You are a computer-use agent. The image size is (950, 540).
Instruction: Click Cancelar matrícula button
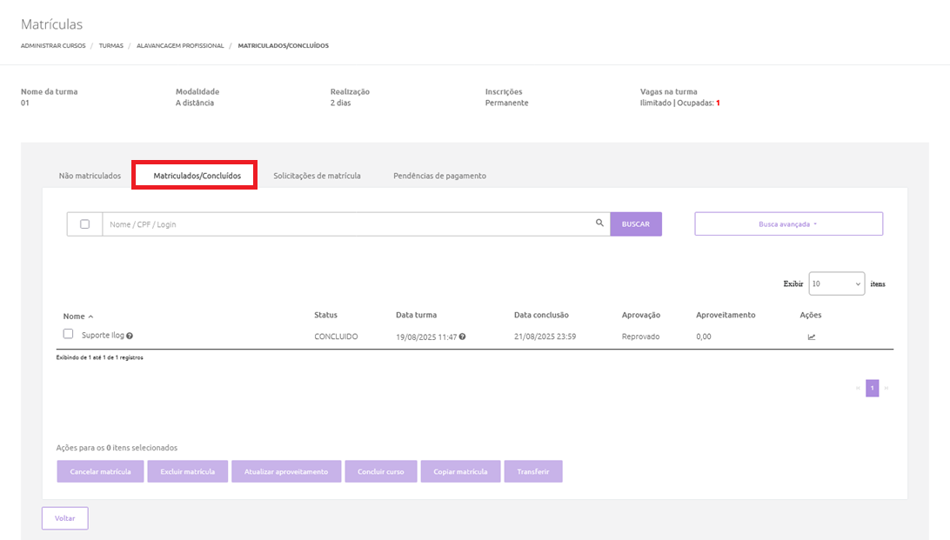100,471
